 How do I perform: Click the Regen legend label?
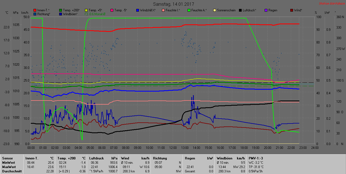[x=273, y=10]
